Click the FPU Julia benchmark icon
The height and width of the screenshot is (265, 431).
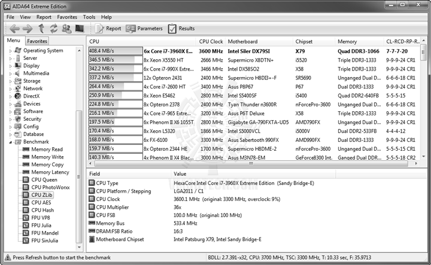26,226
